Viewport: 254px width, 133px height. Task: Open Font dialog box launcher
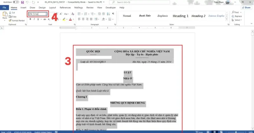(75, 25)
